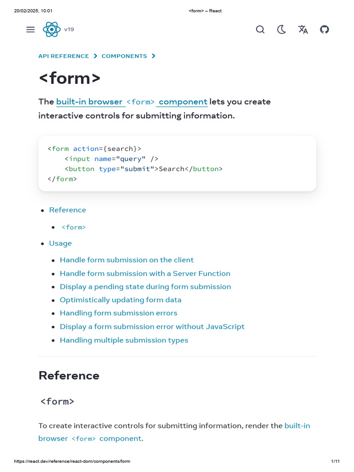The height and width of the screenshot is (472, 354).
Task: Go to Components breadcrumb
Action: (124, 56)
